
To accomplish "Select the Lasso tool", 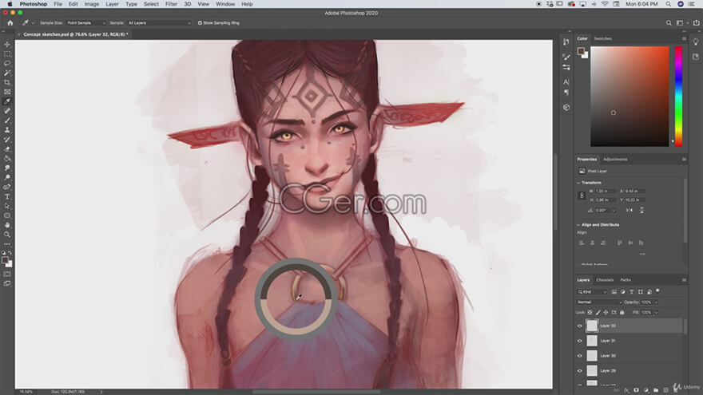I will (7, 63).
